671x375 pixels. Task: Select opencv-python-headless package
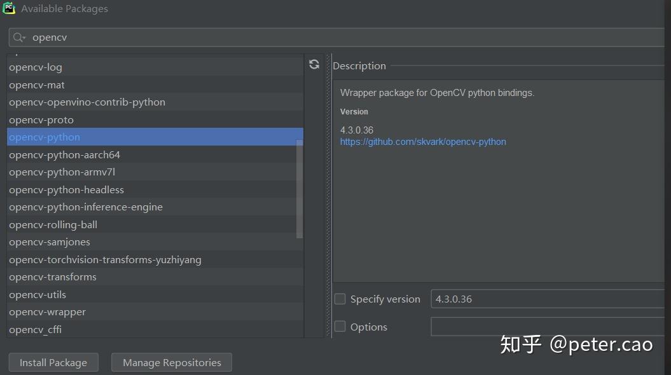coord(155,189)
